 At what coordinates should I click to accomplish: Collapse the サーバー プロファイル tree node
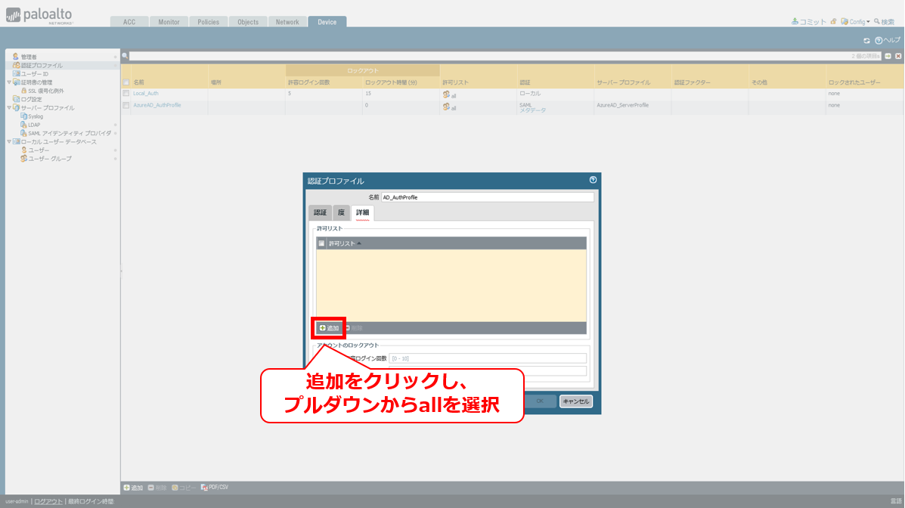tap(9, 108)
